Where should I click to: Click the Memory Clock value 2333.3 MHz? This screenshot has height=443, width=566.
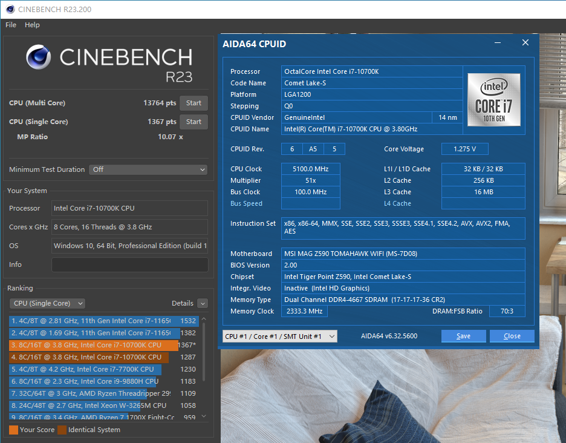[x=304, y=311]
